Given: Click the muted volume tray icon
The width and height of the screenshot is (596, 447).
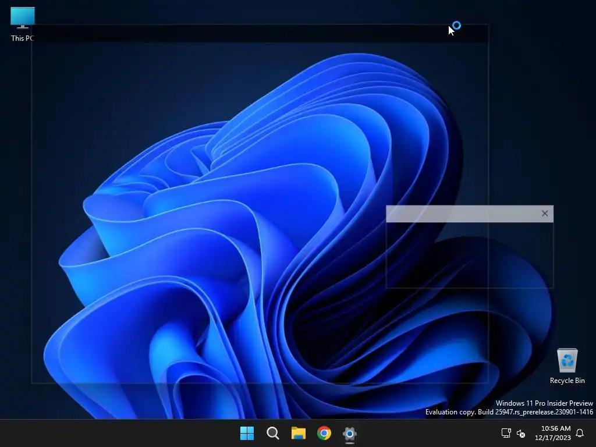Looking at the screenshot, I should coord(521,433).
